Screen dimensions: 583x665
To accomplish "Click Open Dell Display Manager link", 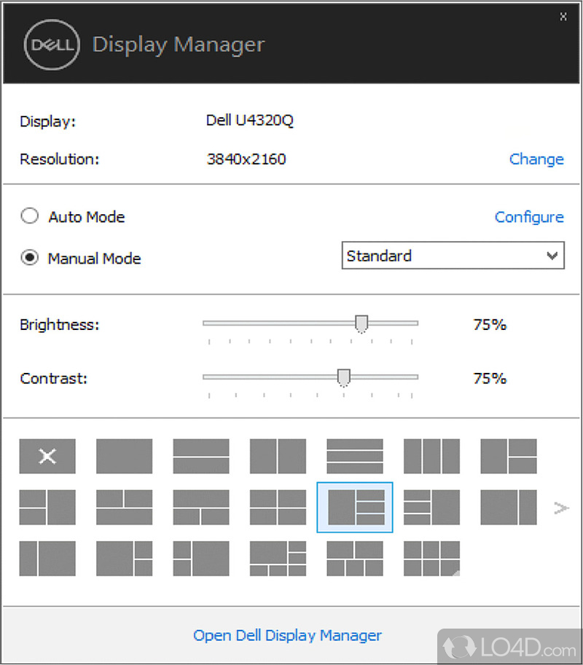I will (x=287, y=635).
